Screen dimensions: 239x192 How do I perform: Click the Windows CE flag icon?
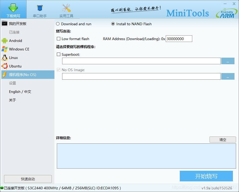pos(5,49)
